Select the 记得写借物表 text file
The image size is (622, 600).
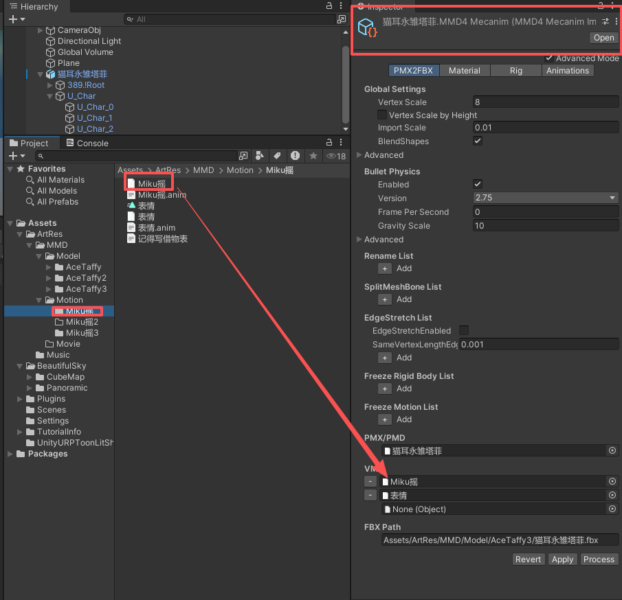(163, 239)
